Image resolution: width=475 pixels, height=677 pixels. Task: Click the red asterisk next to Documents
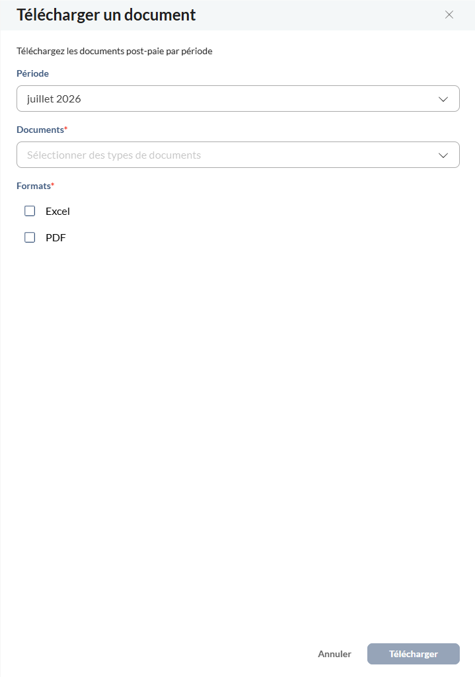coord(66,128)
